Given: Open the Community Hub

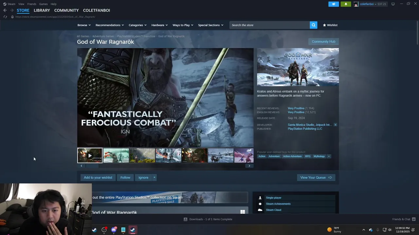Looking at the screenshot, I should [x=323, y=41].
